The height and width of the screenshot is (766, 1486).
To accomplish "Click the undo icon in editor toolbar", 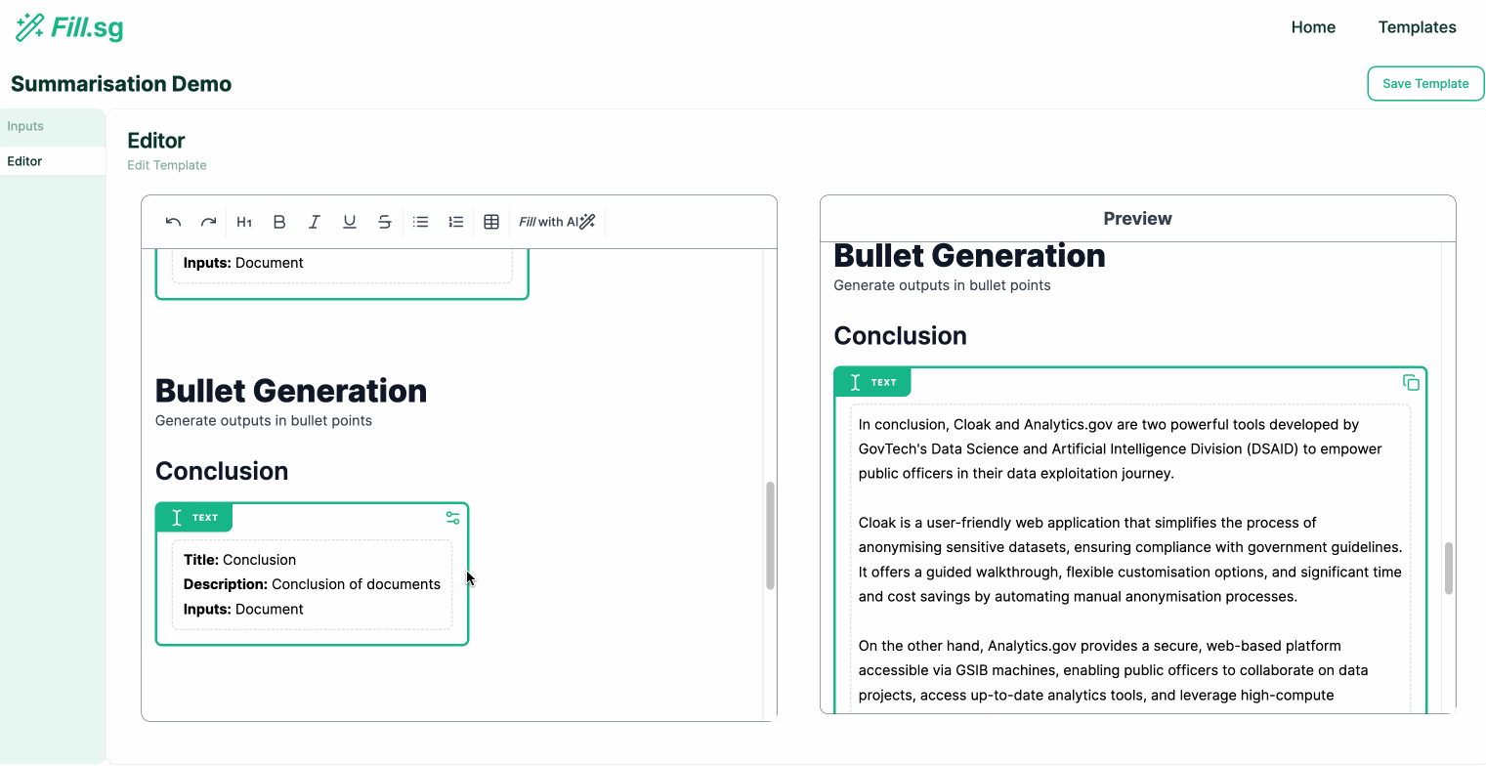I will [174, 222].
